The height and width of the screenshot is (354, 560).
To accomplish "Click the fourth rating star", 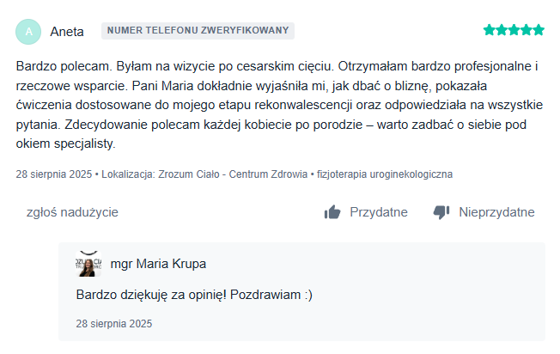I will coord(527,30).
